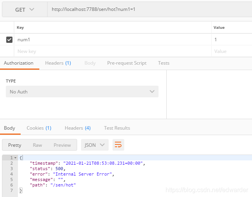Open the Test Results tab

coord(117,128)
